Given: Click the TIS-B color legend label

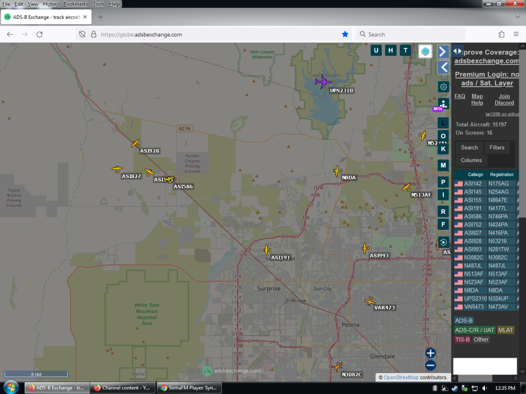Looking at the screenshot, I should click(x=462, y=340).
